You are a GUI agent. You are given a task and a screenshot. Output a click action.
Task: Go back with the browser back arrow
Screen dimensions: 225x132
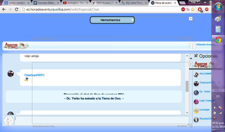4,10
